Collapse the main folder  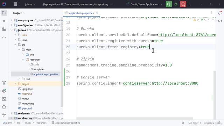point(19,50)
